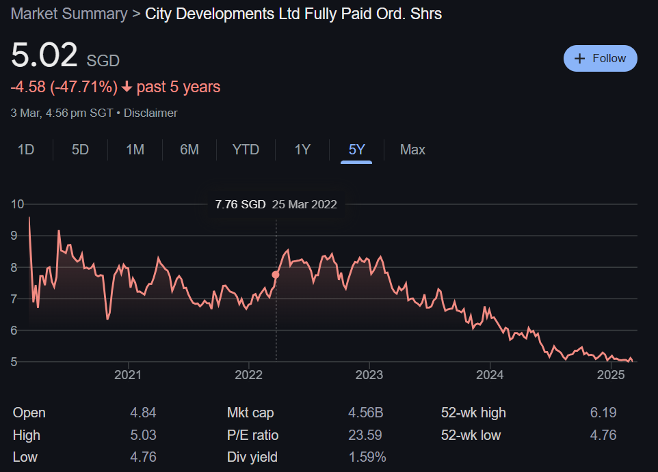The width and height of the screenshot is (658, 472).
Task: Click the Div yield label
Action: tap(252, 457)
